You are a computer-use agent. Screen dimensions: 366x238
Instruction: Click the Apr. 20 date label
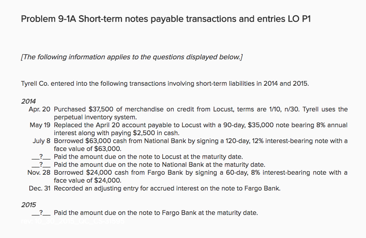[39, 109]
